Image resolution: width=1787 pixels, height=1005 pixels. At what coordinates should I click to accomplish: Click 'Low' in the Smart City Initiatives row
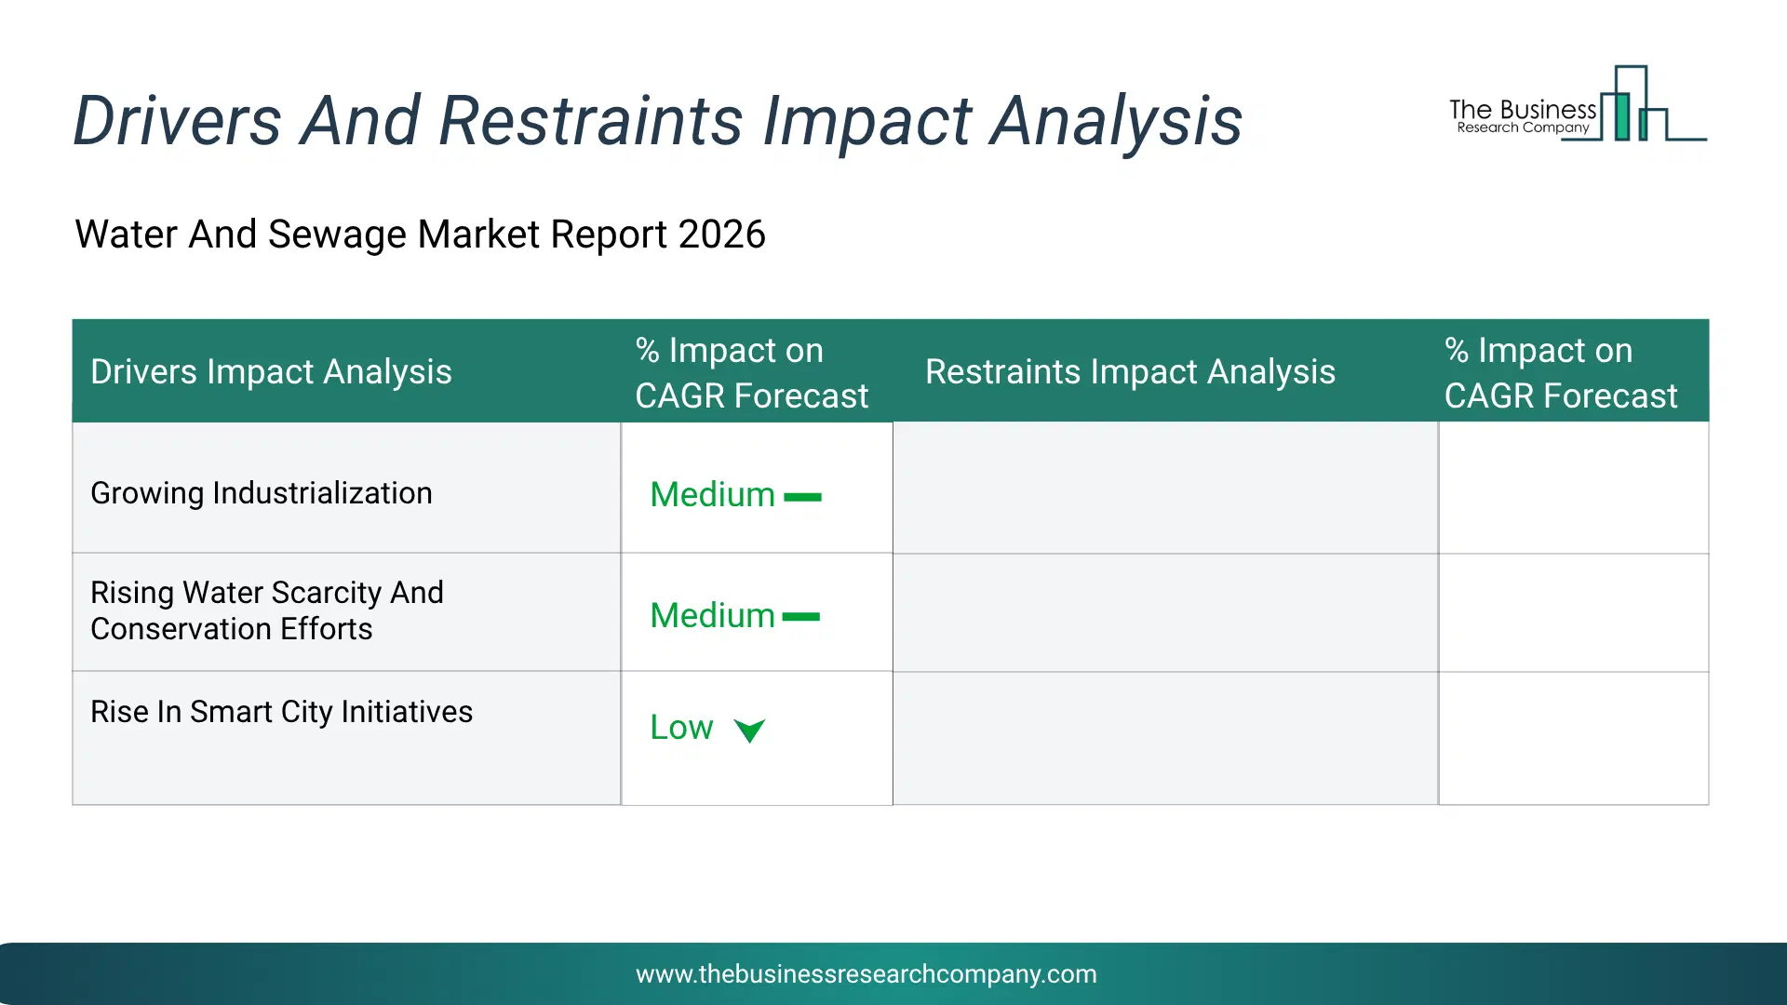pos(681,728)
